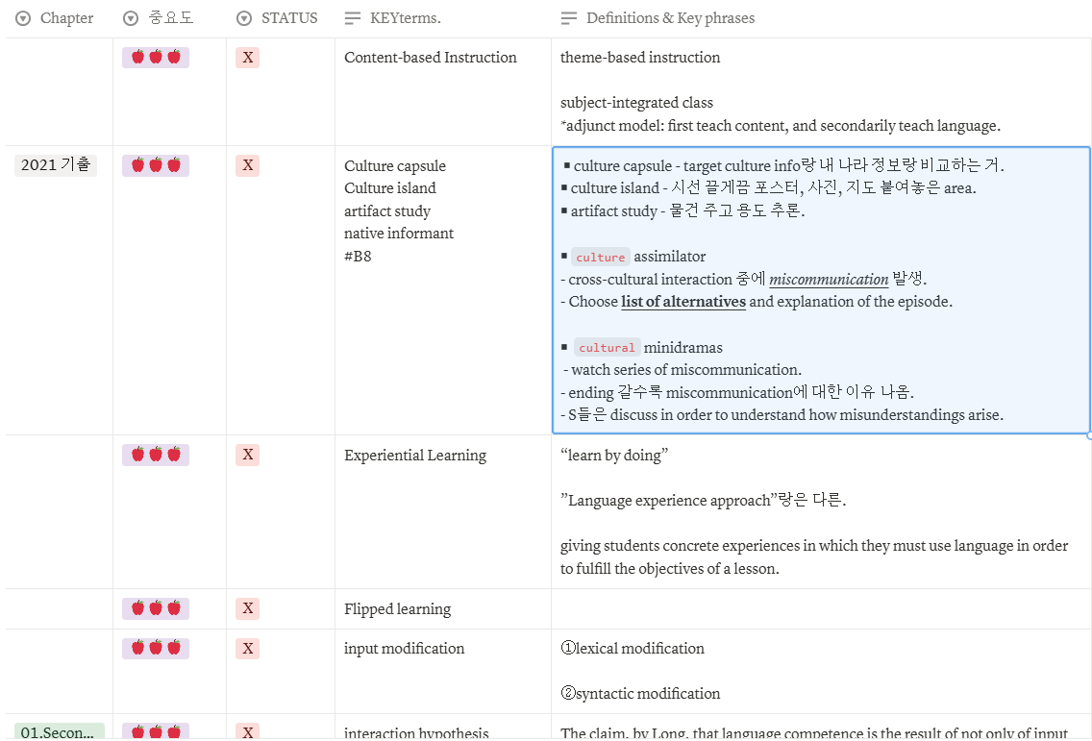Click the apple rating for input modification
Screen dimensions: 1092x741
coord(156,649)
